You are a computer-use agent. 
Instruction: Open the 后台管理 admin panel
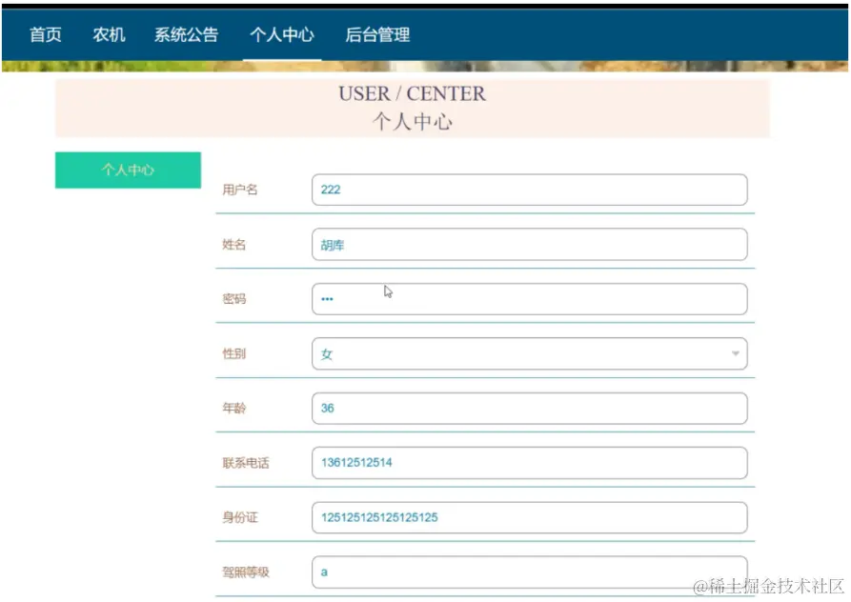378,34
